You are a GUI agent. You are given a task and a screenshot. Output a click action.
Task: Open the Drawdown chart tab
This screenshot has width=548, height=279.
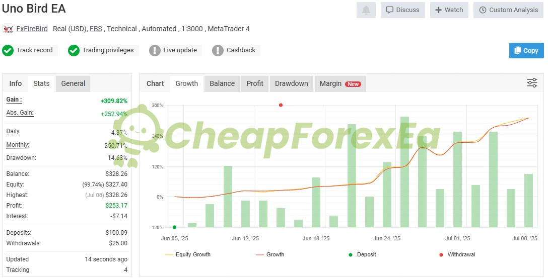(292, 83)
